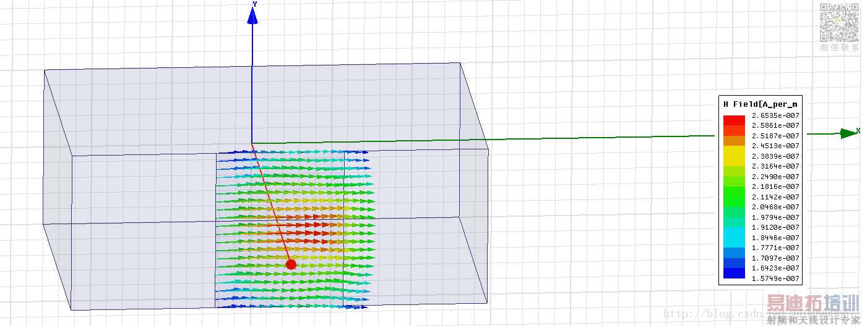Pick the dark blue bottom legend band
The width and height of the screenshot is (862, 326).
click(x=734, y=274)
